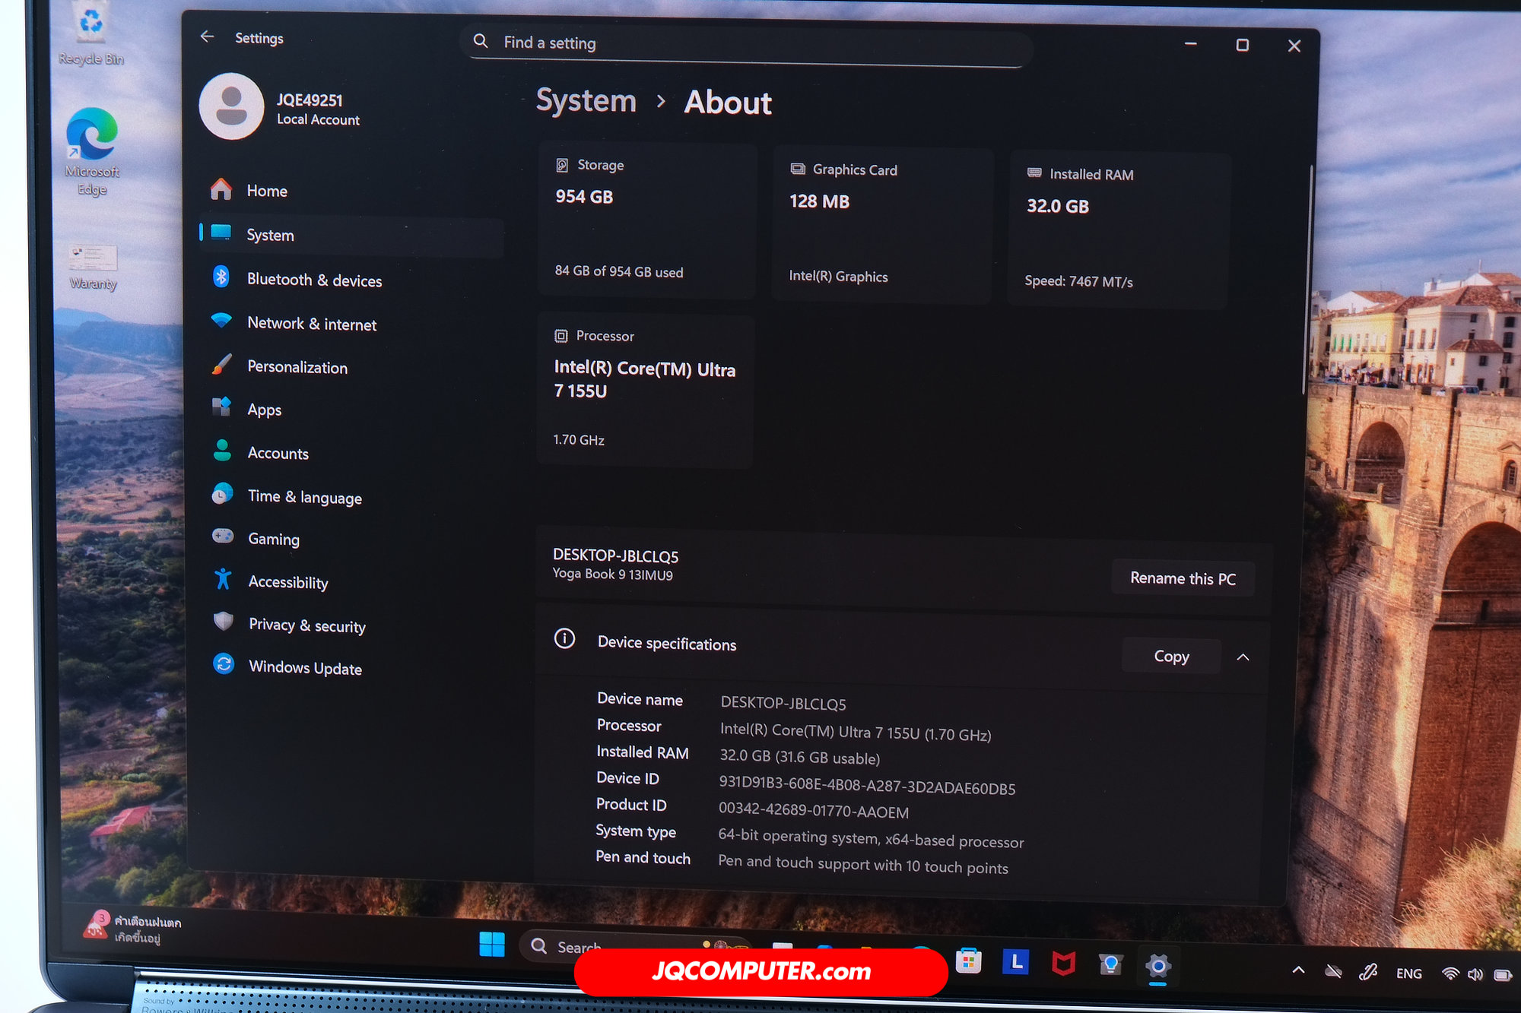Open the Installed RAM 32.0 GB card
This screenshot has width=1521, height=1013.
coord(1119,230)
